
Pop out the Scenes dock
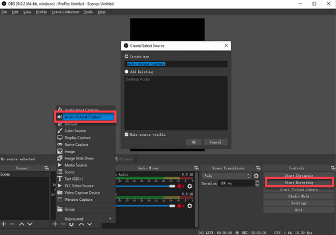point(46,168)
